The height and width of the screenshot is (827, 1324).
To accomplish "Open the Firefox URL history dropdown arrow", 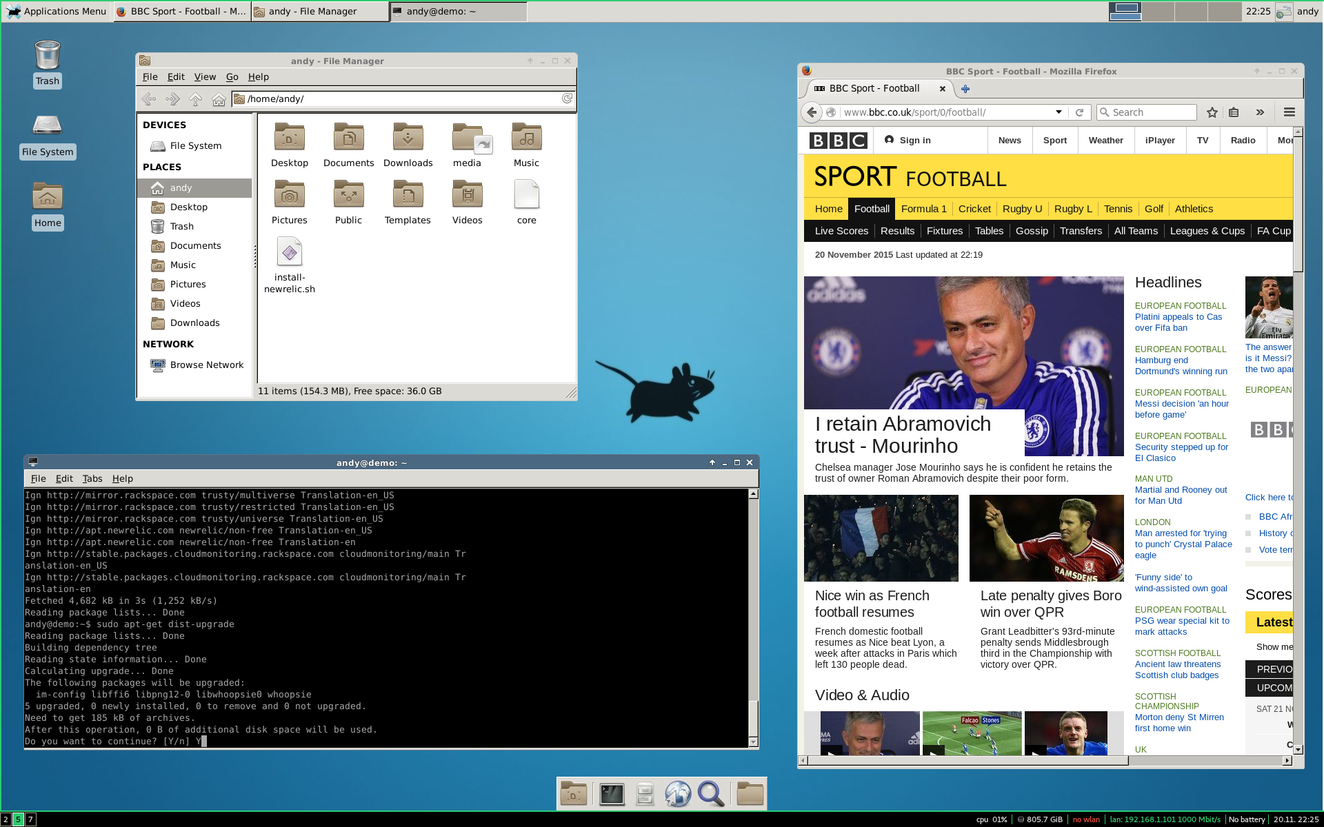I will [1059, 112].
